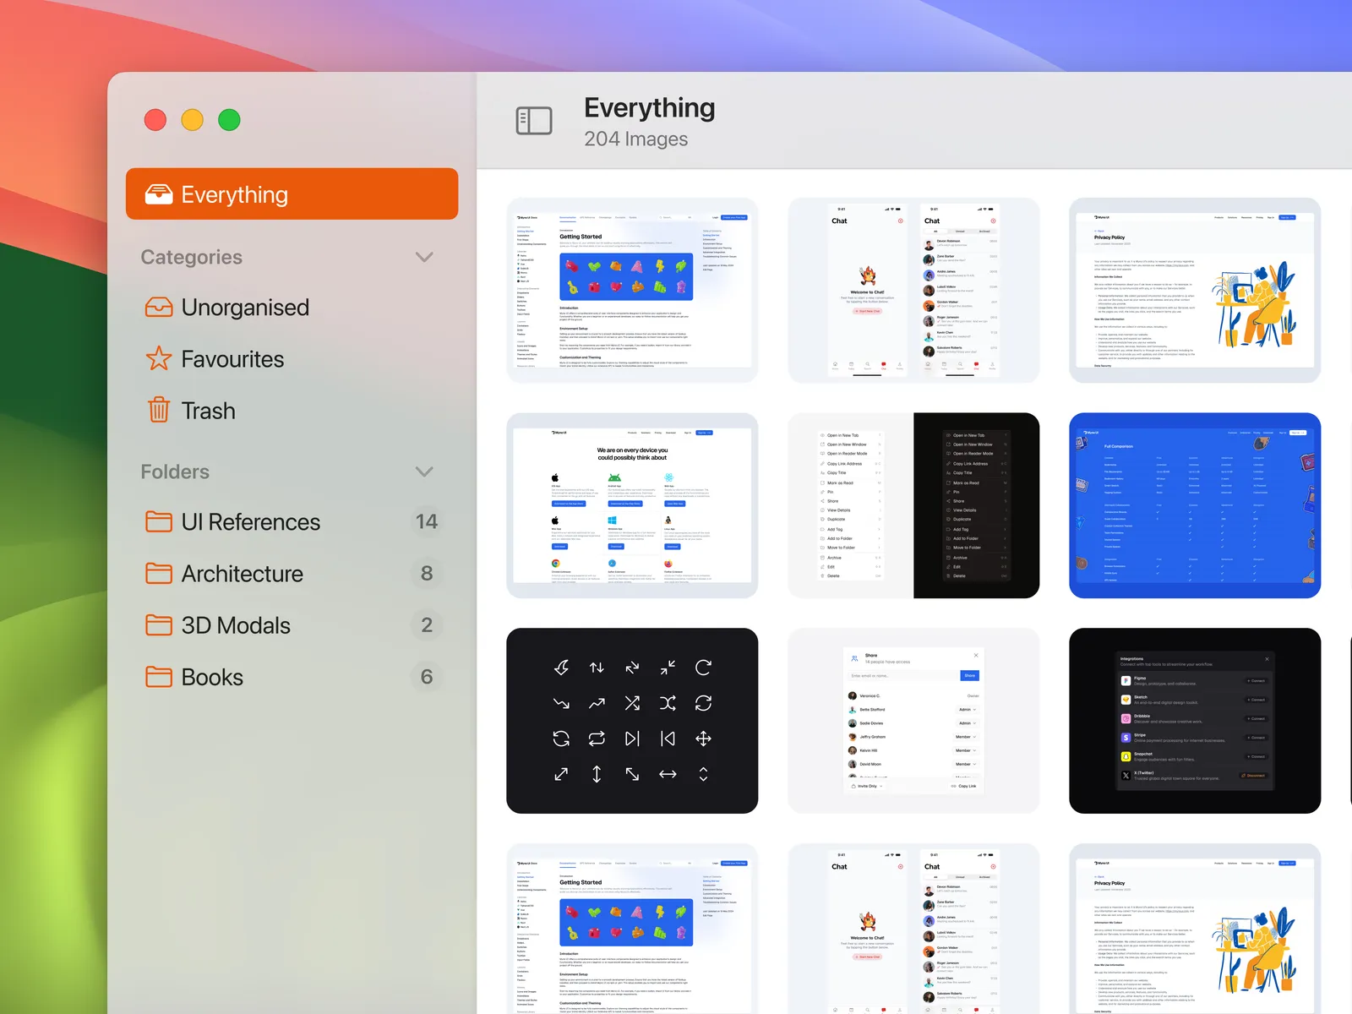The image size is (1352, 1014).
Task: Toggle the sidebar panel icon
Action: [533, 121]
